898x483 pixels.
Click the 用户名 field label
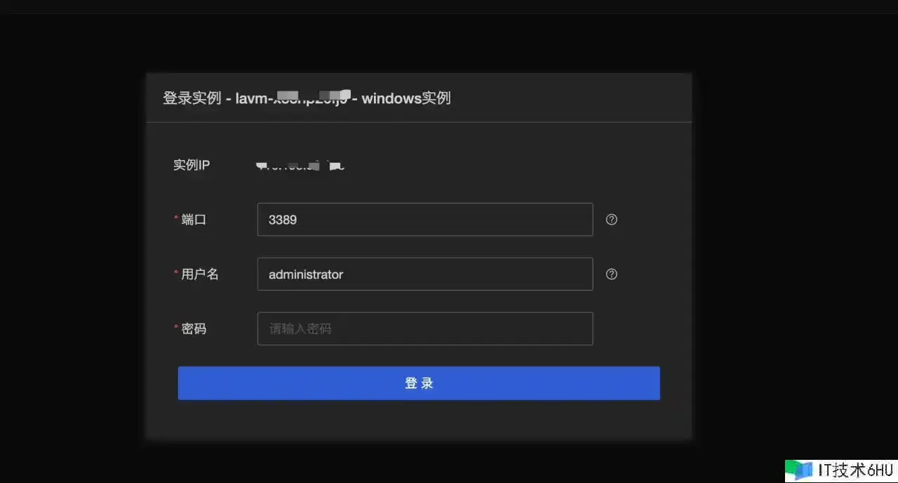[x=200, y=274]
